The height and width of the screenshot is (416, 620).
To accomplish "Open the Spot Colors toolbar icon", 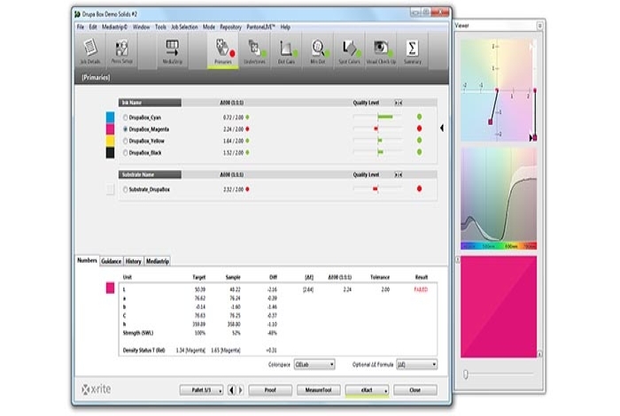I will (350, 51).
